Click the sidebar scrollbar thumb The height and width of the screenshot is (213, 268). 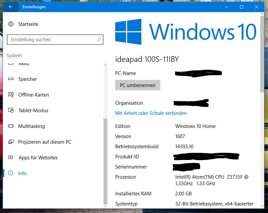(x=105, y=161)
